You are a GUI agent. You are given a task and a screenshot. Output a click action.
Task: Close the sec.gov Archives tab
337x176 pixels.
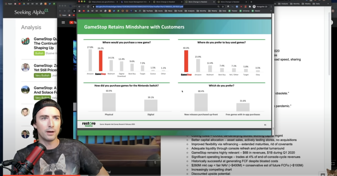click(117, 2)
